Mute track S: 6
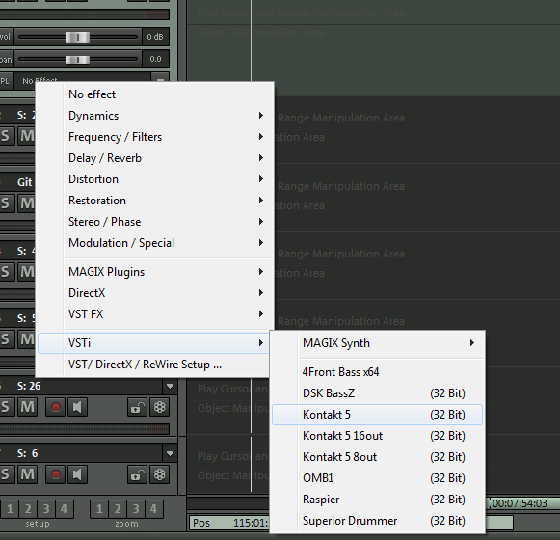The image size is (560, 540). pyautogui.click(x=28, y=474)
